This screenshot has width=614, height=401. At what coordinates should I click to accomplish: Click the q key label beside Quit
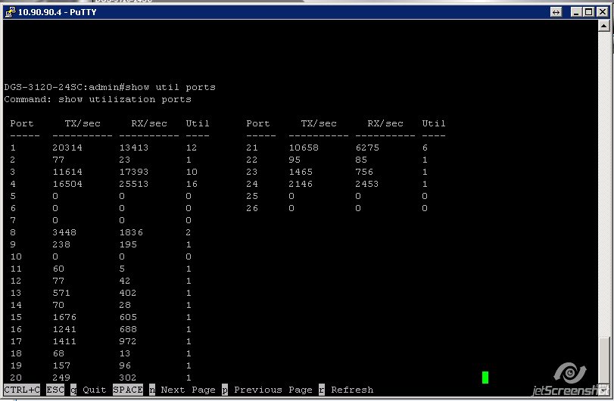pos(73,390)
